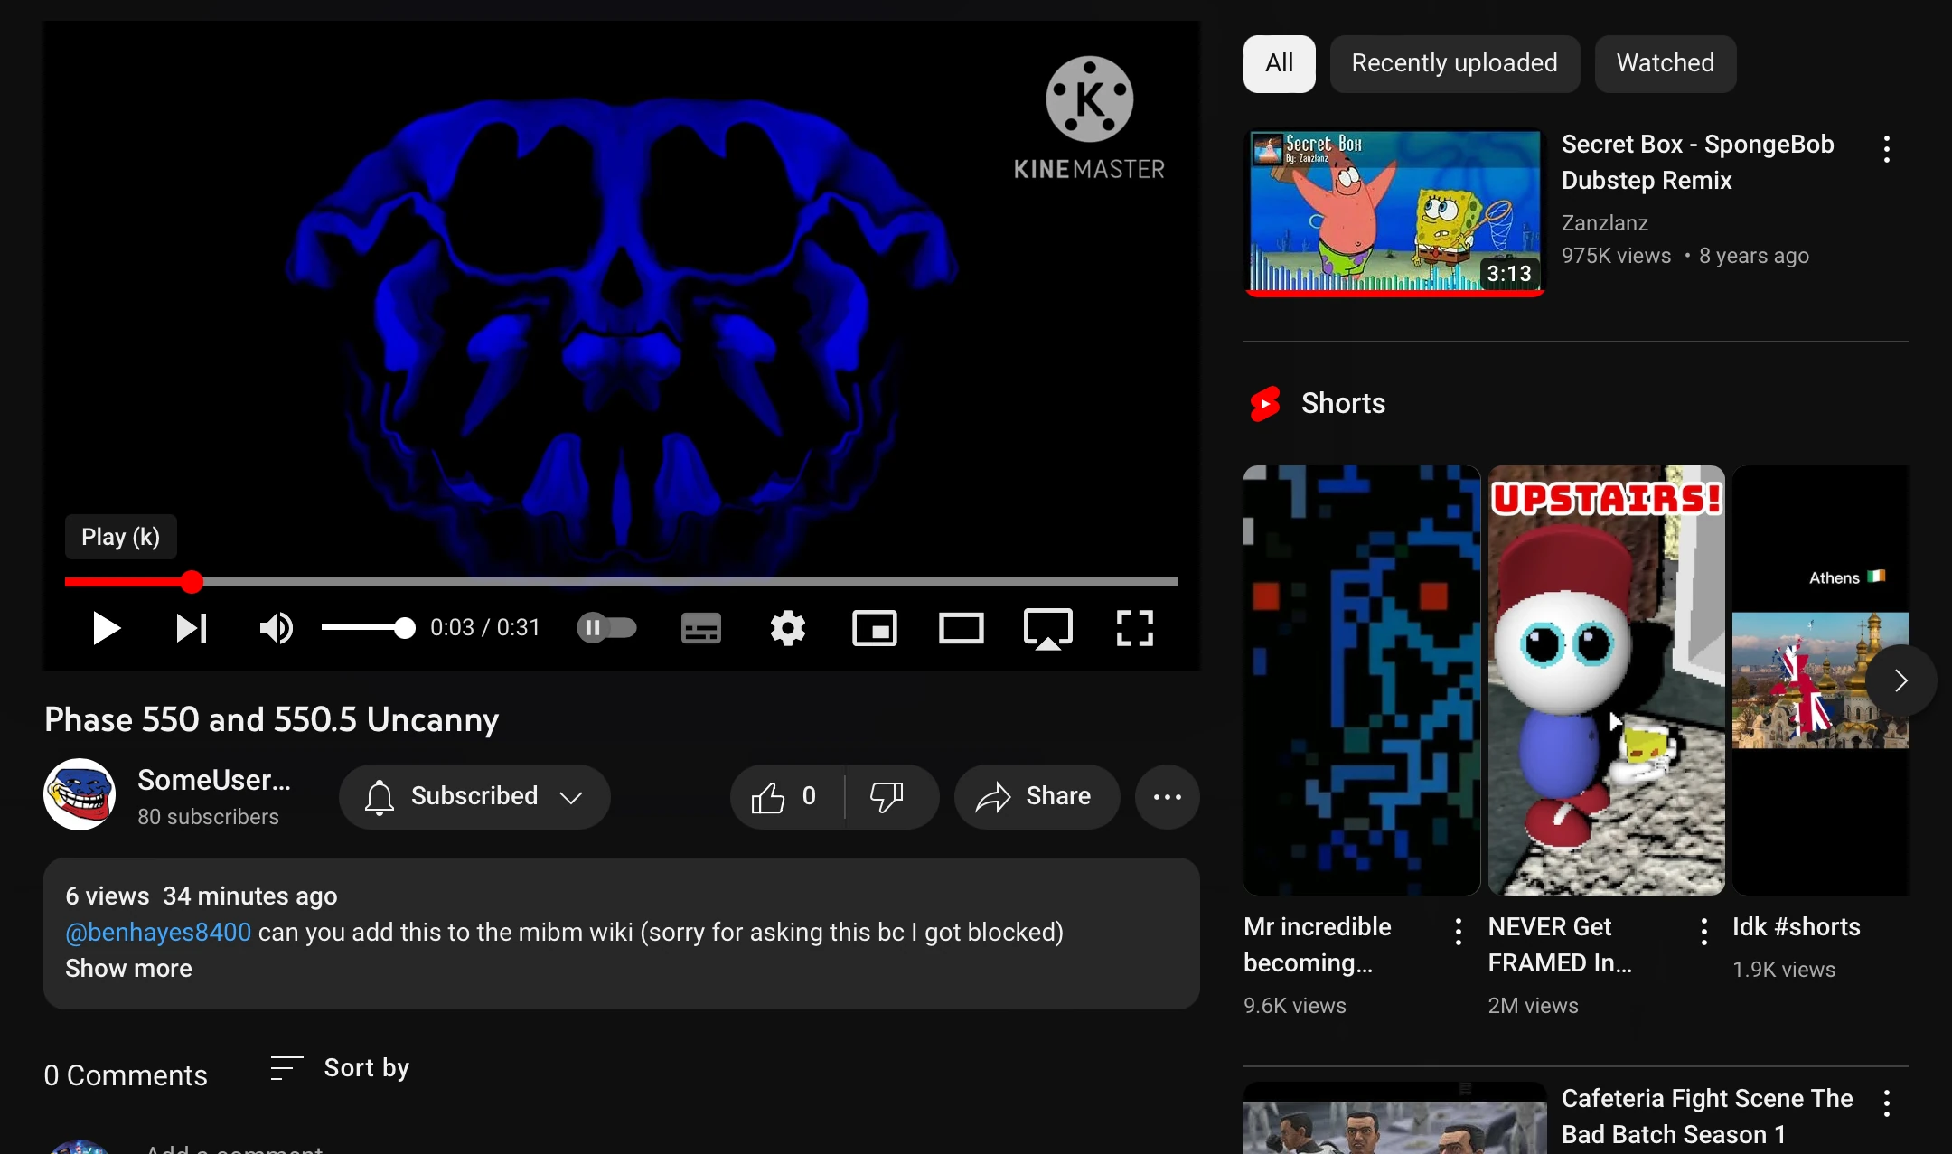Activate miniplayer icon
The height and width of the screenshot is (1154, 1952).
click(x=874, y=628)
